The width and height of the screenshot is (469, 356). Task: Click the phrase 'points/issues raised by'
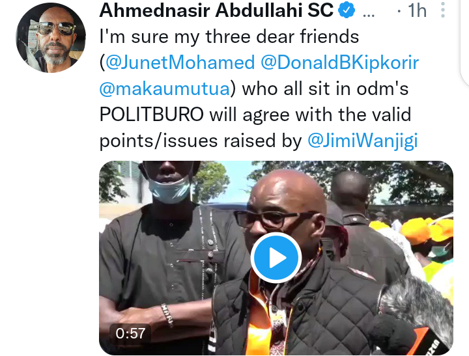pyautogui.click(x=201, y=141)
